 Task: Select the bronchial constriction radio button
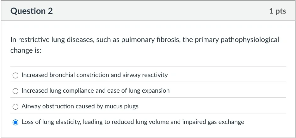click(15, 75)
